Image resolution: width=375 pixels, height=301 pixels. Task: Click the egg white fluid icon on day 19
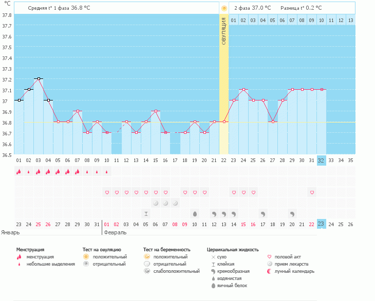[x=195, y=213]
